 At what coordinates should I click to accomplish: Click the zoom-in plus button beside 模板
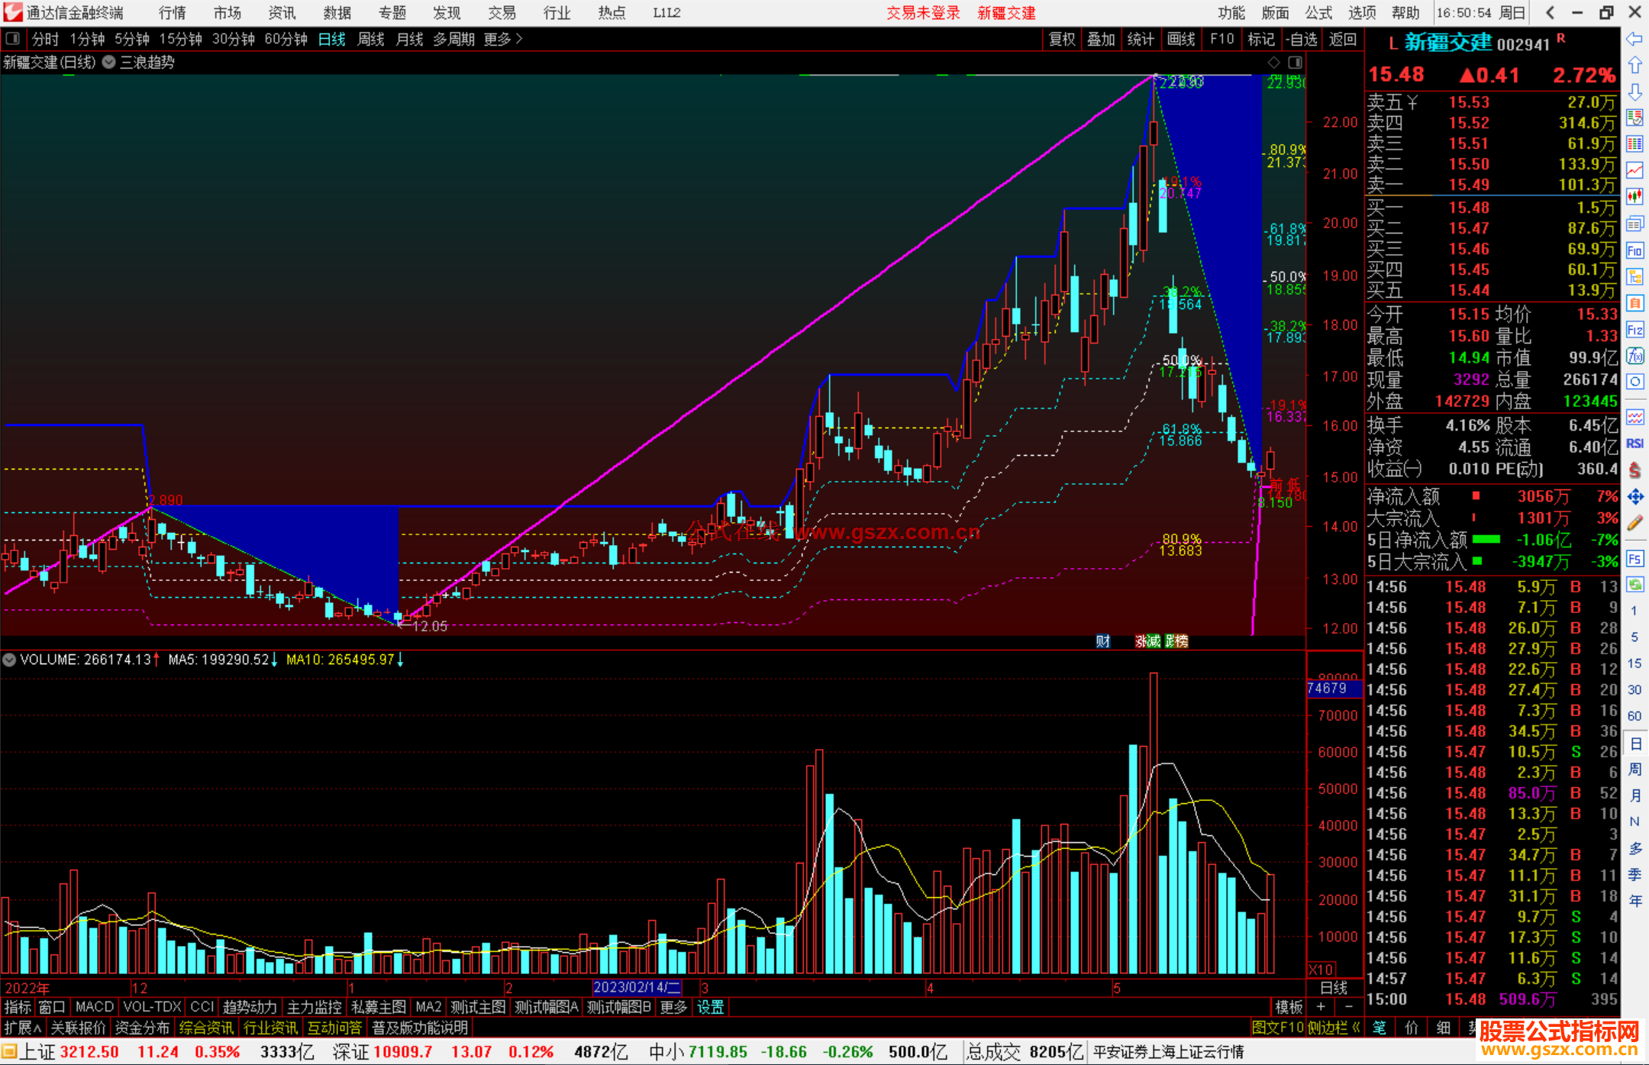pyautogui.click(x=1321, y=1007)
